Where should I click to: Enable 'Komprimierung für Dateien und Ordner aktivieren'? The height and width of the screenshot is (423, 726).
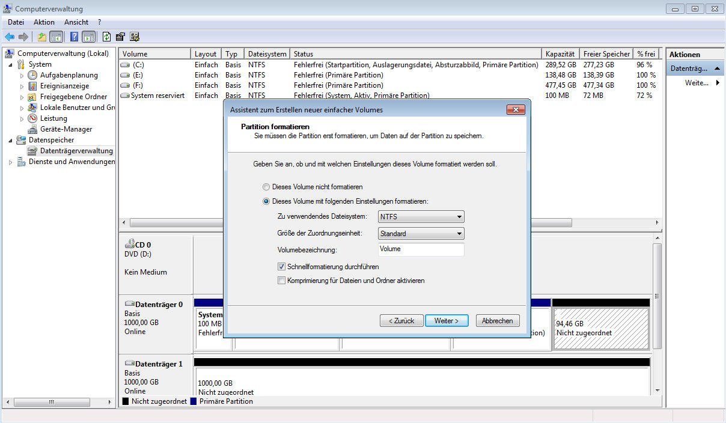(281, 281)
